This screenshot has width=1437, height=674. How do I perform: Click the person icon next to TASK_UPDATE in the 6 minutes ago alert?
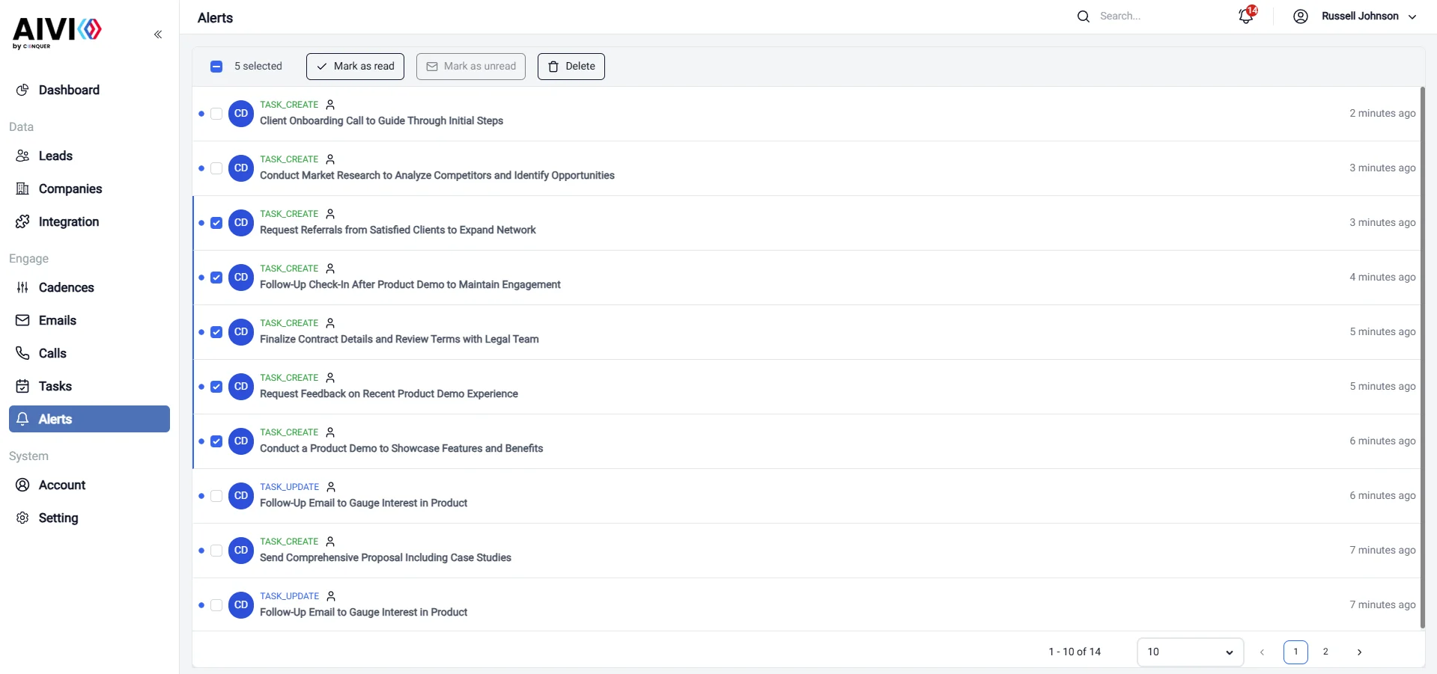tap(331, 487)
